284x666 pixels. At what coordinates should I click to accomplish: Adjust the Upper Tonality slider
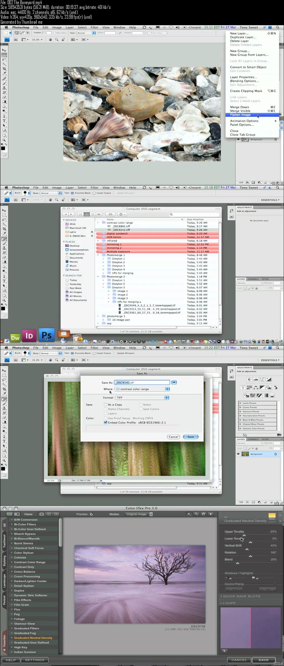[244, 535]
